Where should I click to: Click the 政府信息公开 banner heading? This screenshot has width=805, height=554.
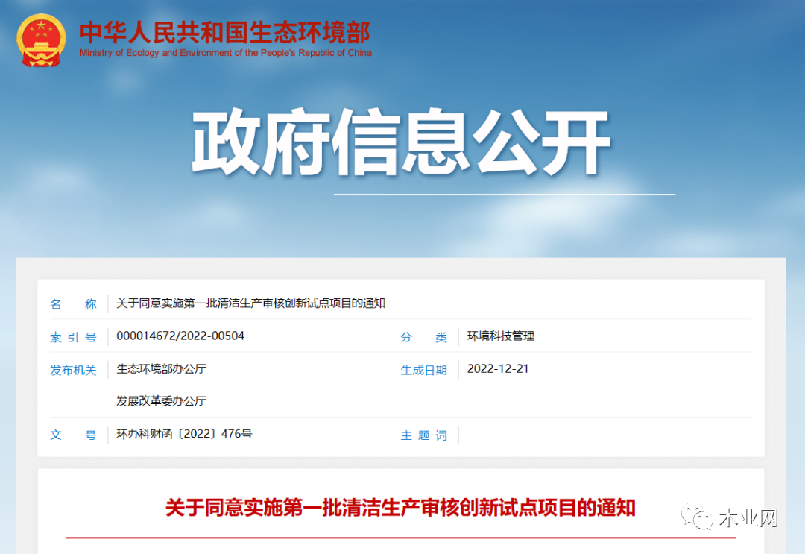tap(401, 142)
